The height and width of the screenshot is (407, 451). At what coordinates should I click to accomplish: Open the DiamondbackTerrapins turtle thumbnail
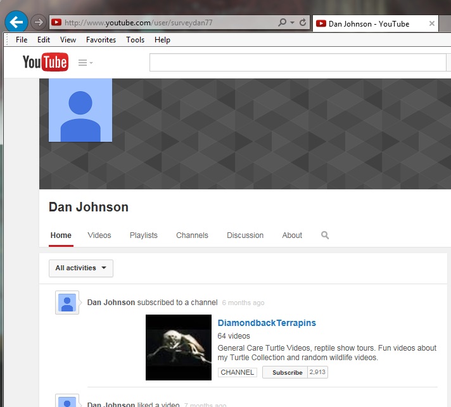[x=179, y=348]
